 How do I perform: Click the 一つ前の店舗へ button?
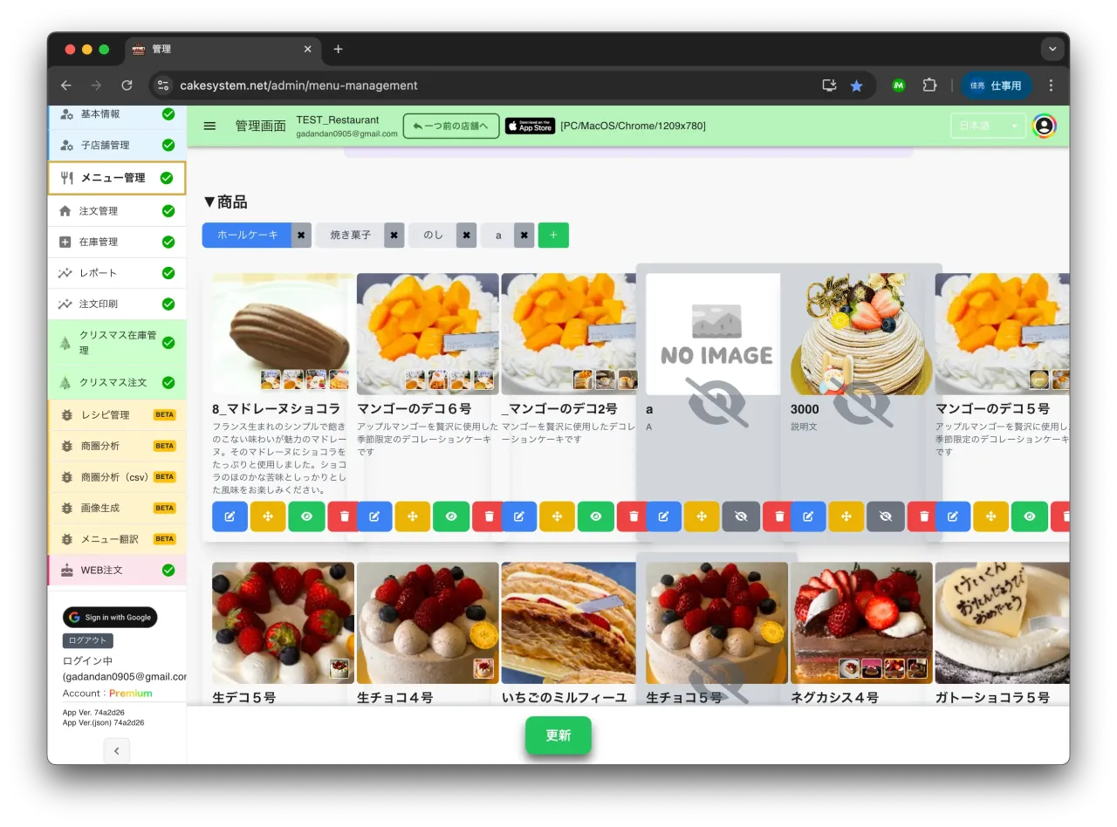click(x=451, y=126)
